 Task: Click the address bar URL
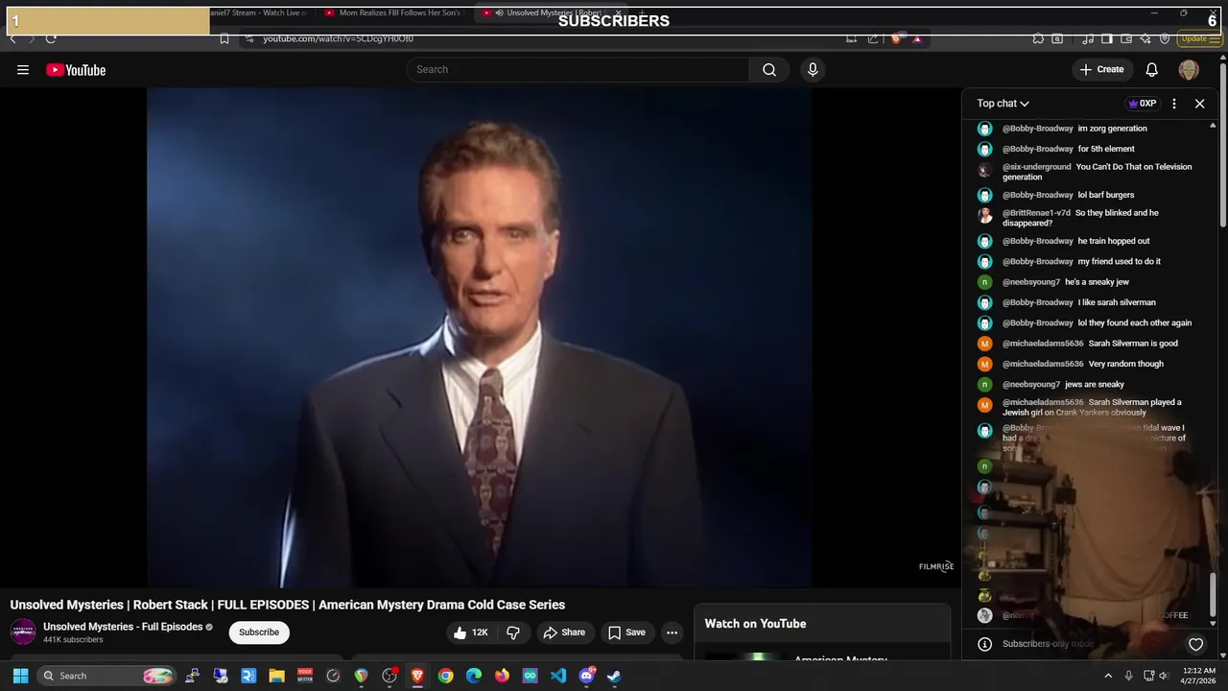[x=339, y=38]
